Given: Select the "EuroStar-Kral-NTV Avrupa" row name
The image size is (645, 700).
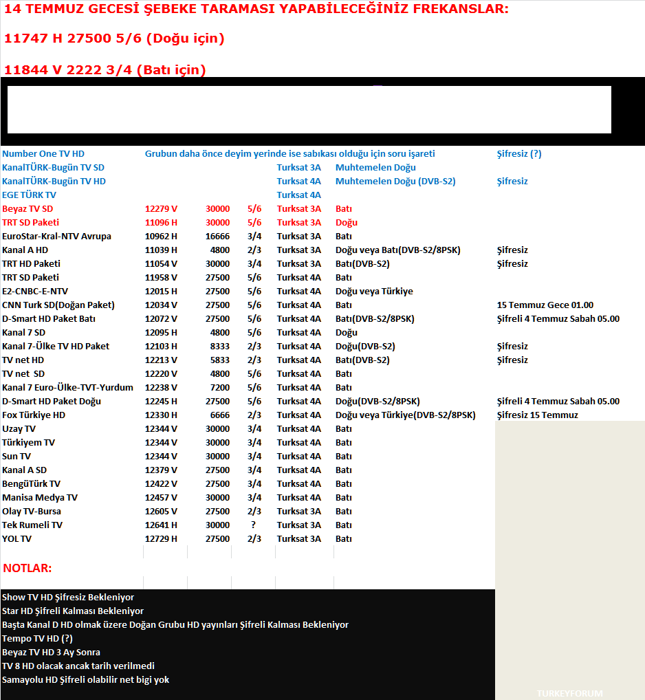Looking at the screenshot, I should [56, 237].
